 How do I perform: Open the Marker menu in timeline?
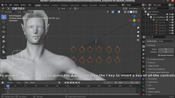click(x=33, y=83)
